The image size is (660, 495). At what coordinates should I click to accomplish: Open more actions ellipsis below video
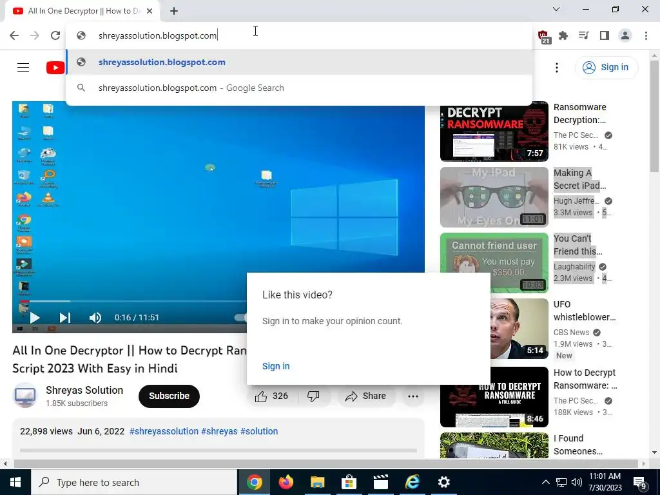tap(413, 396)
